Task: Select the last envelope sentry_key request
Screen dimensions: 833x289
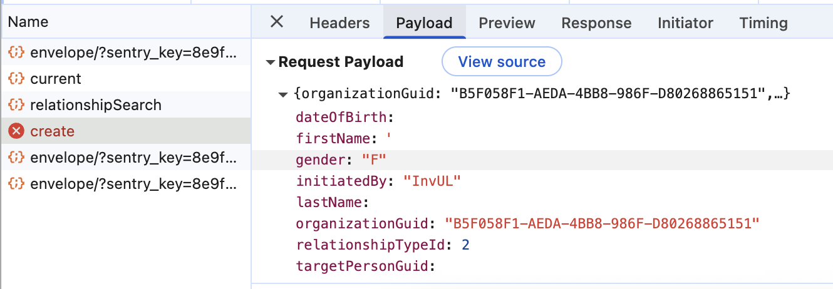Action: [133, 184]
